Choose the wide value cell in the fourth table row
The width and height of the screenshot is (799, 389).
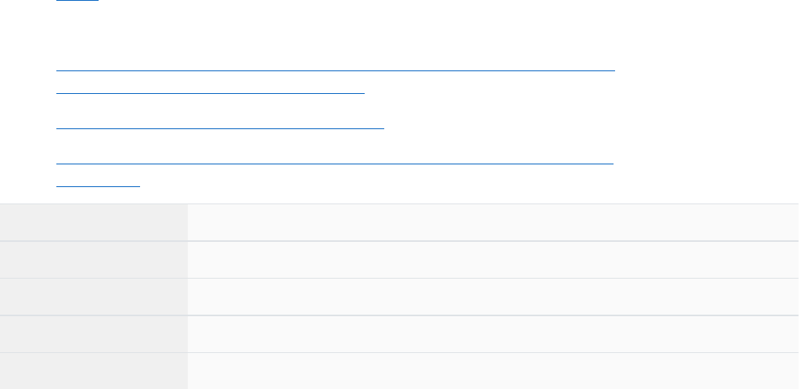(x=493, y=333)
